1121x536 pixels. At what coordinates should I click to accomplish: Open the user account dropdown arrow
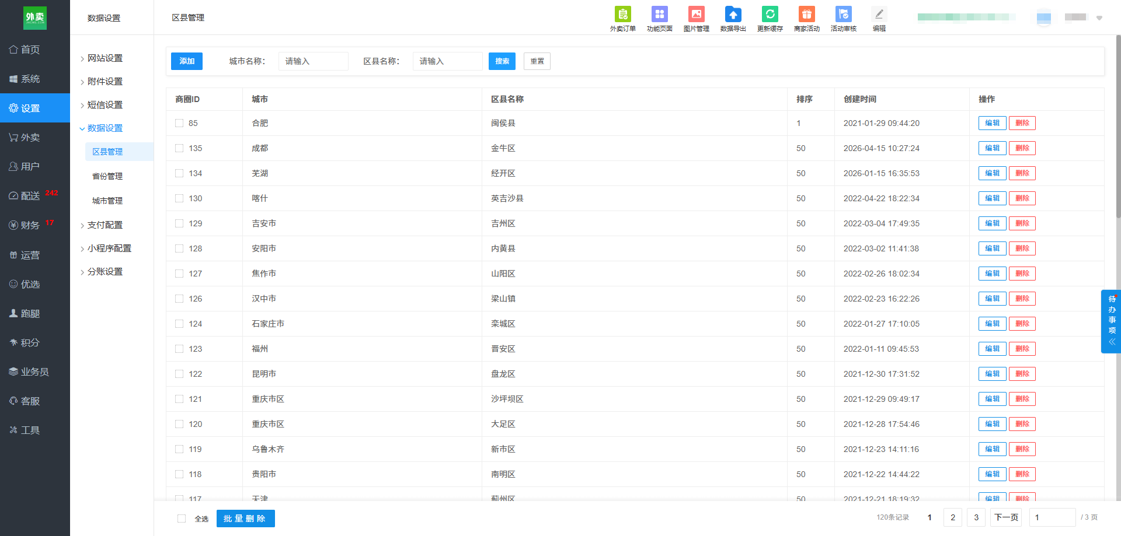tap(1099, 18)
